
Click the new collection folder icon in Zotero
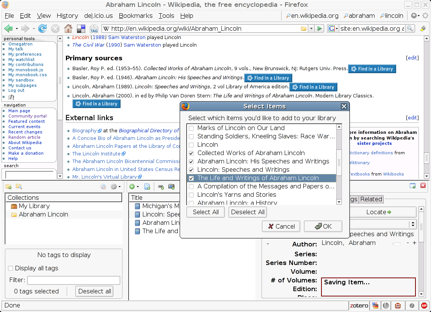click(x=8, y=187)
